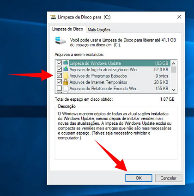Image resolution: width=194 pixels, height=196 pixels.
Task: Uncheck Arquivos de log da atualização do Windows
Action: click(59, 69)
